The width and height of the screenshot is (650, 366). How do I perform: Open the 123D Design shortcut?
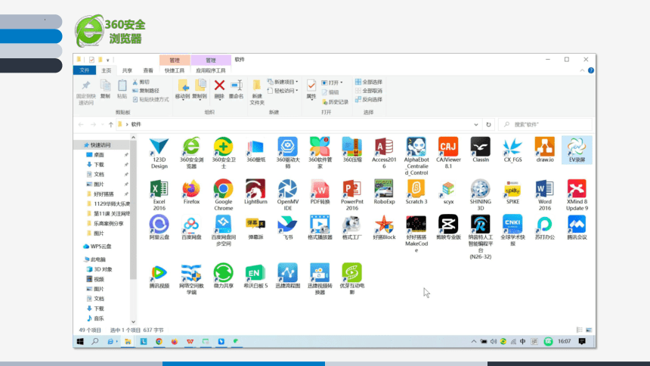tap(159, 153)
